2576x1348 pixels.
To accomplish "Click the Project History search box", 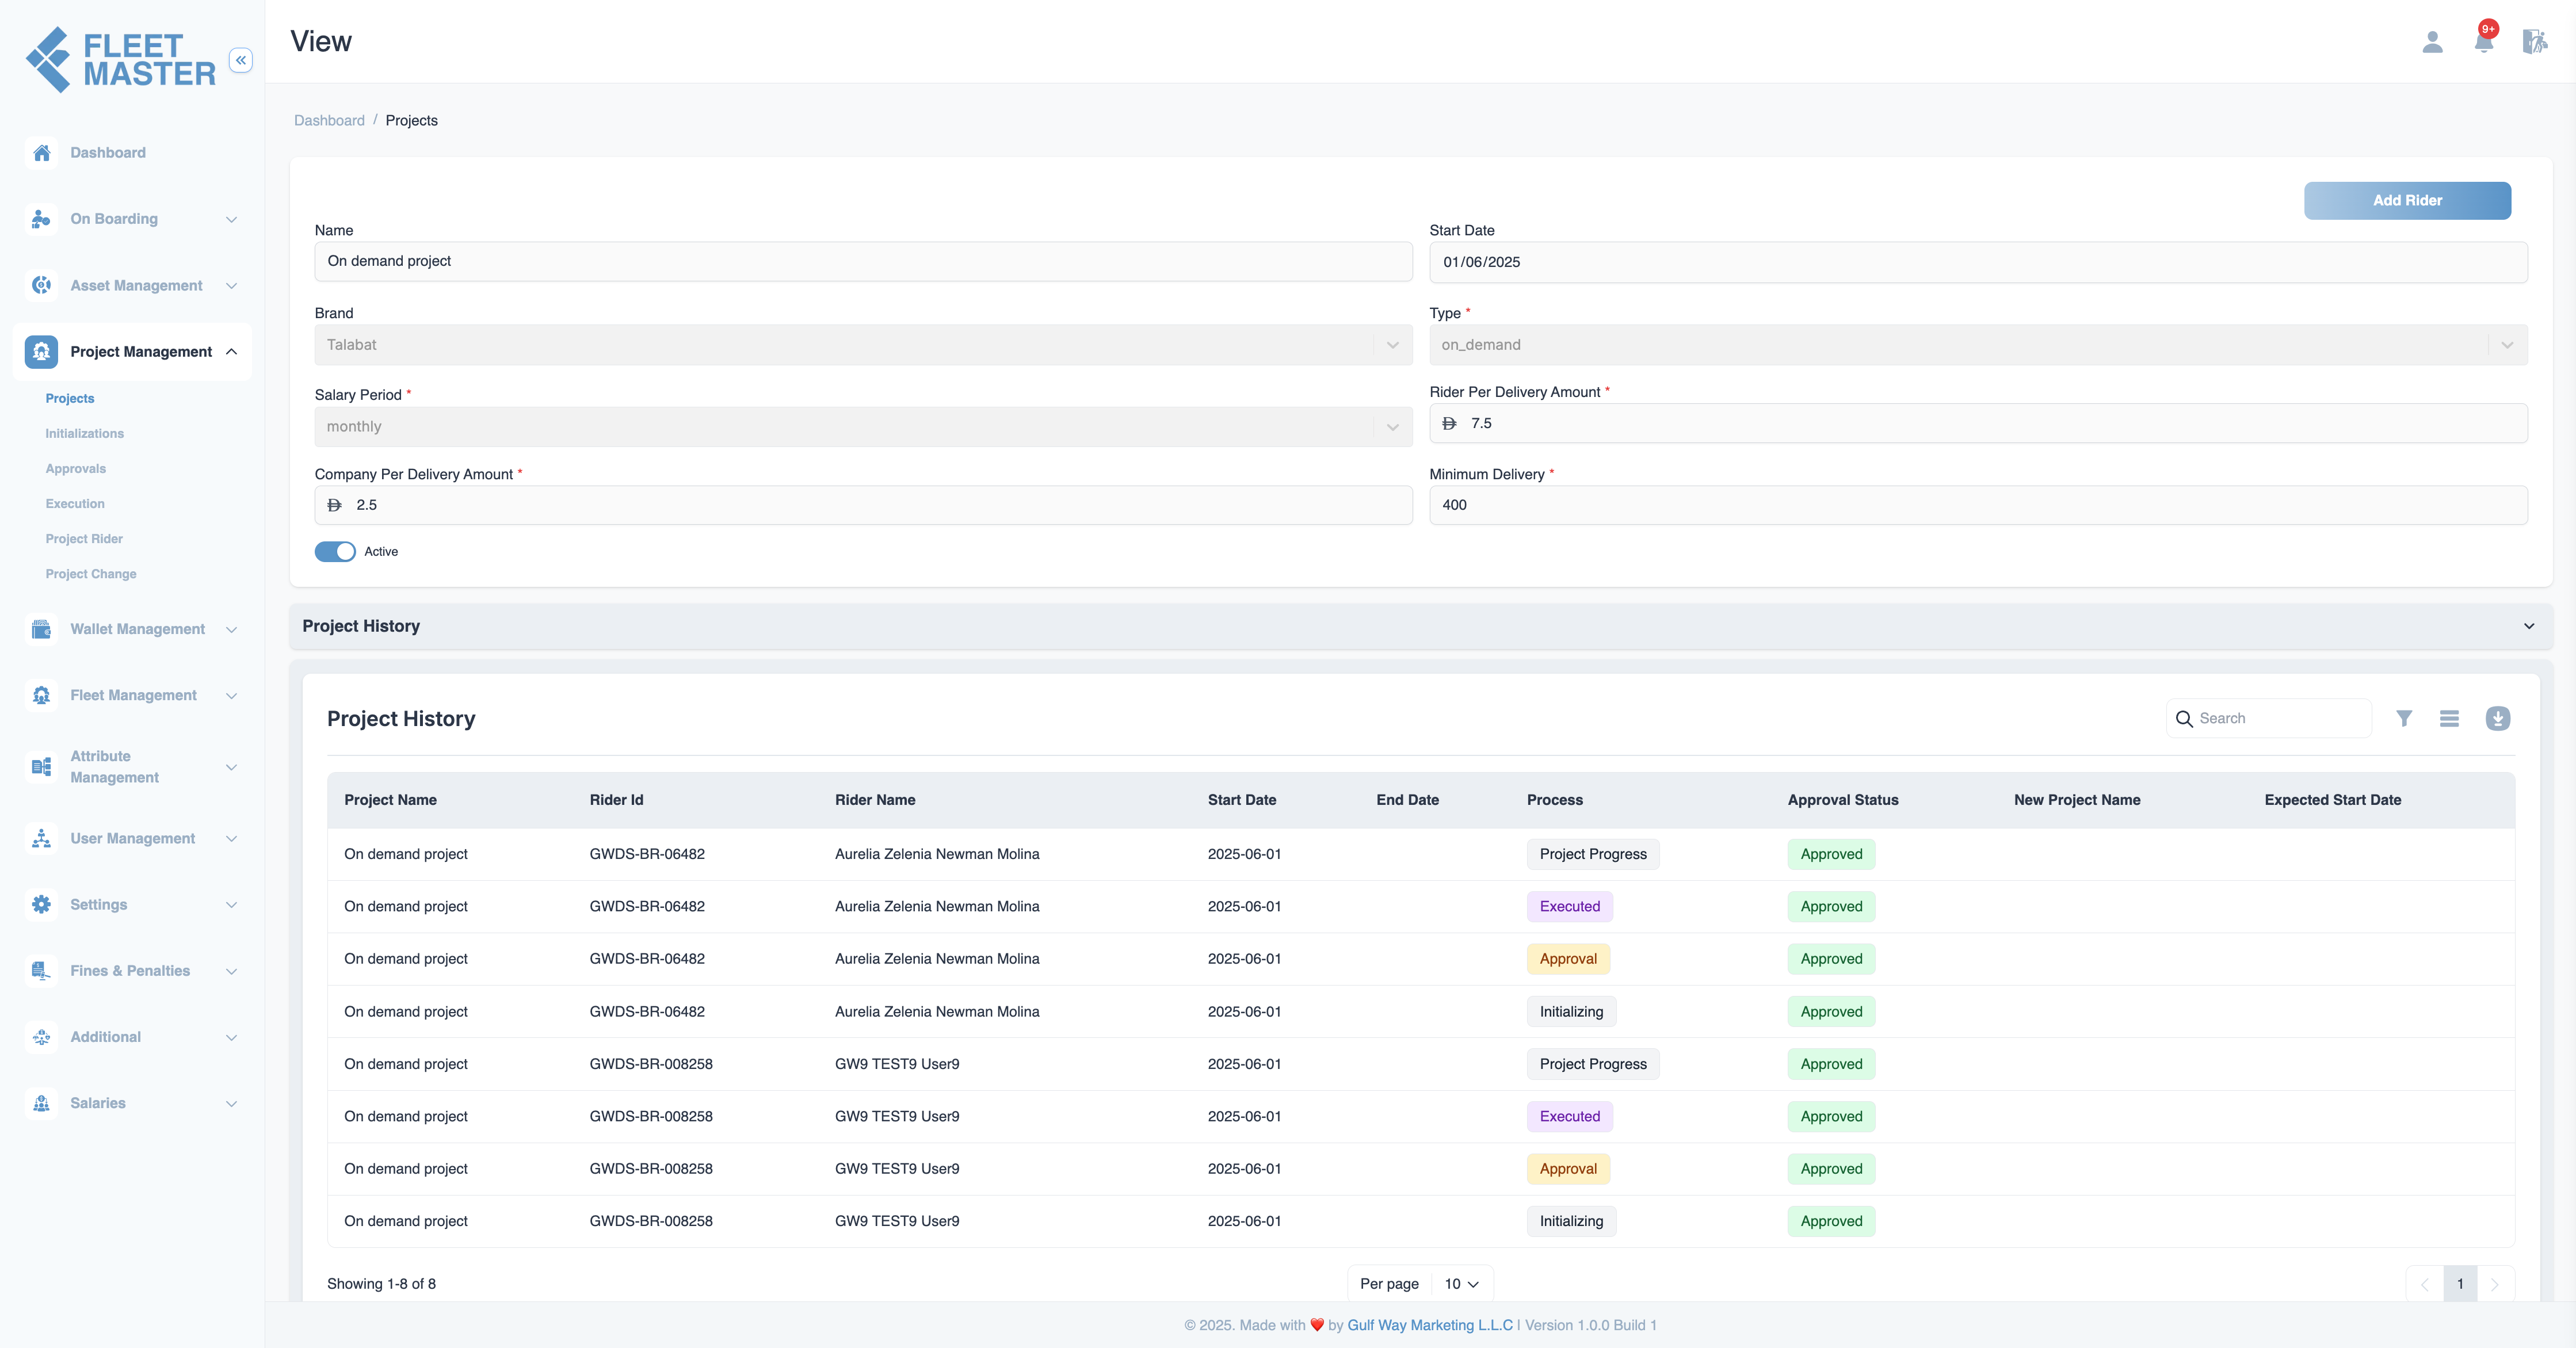I will coord(2269,719).
